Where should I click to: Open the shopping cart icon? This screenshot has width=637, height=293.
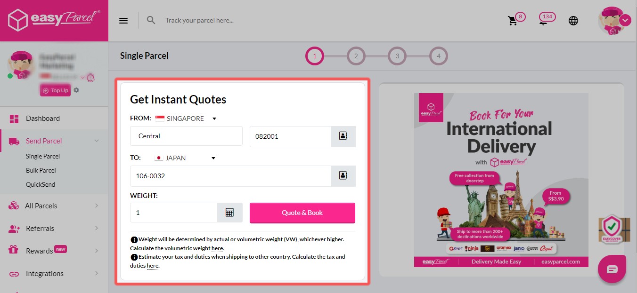coord(512,21)
